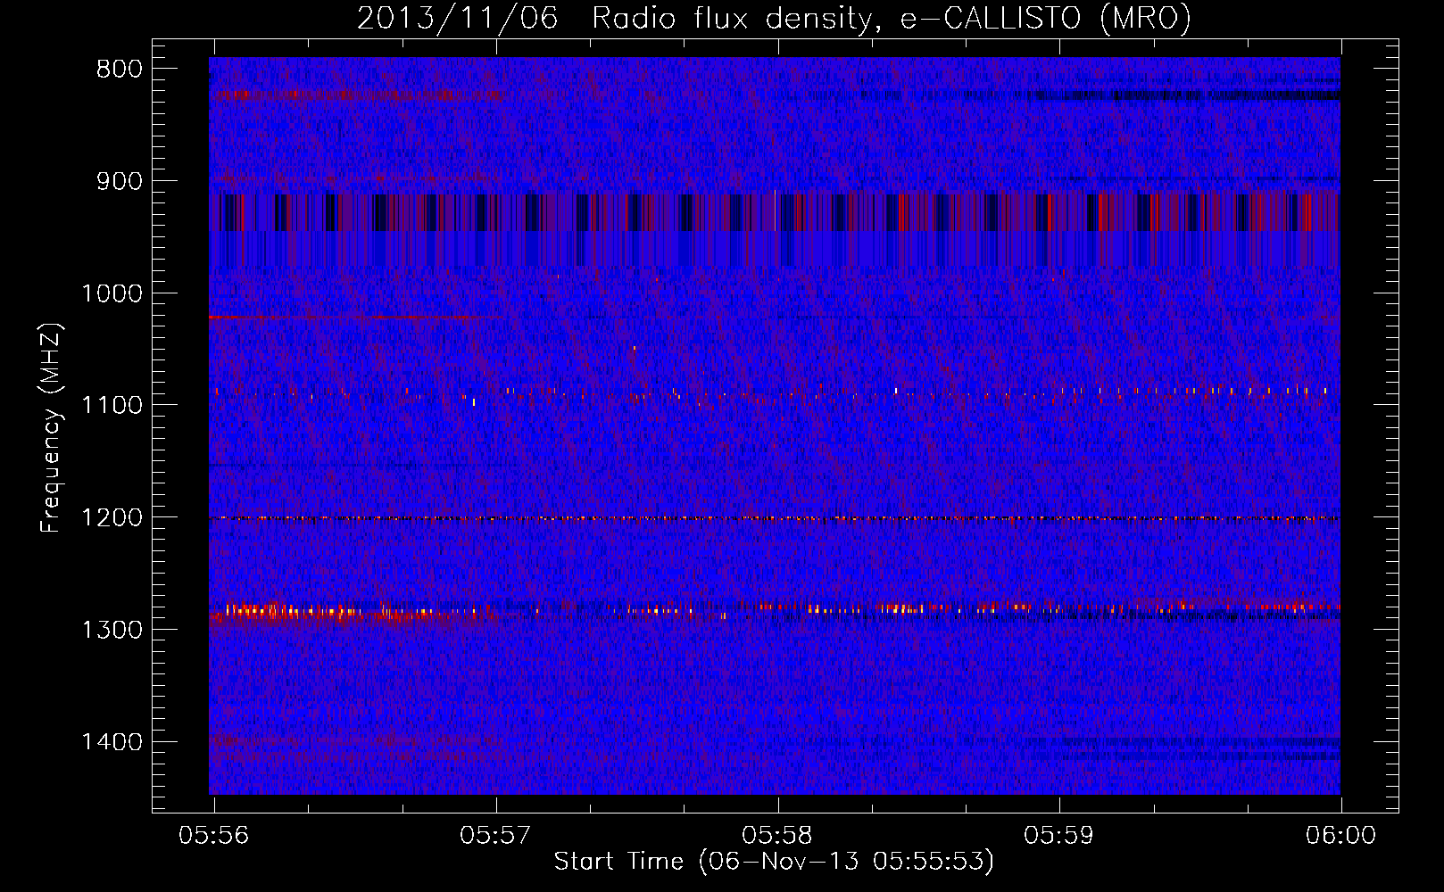Click the 05:58 time tick label
This screenshot has width=1444, height=892.
pos(777,836)
